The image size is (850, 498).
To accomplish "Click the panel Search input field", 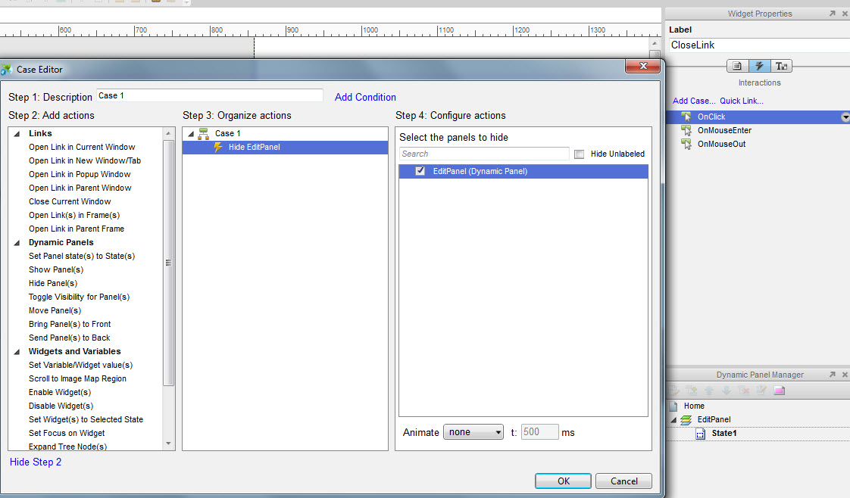I will coord(484,154).
